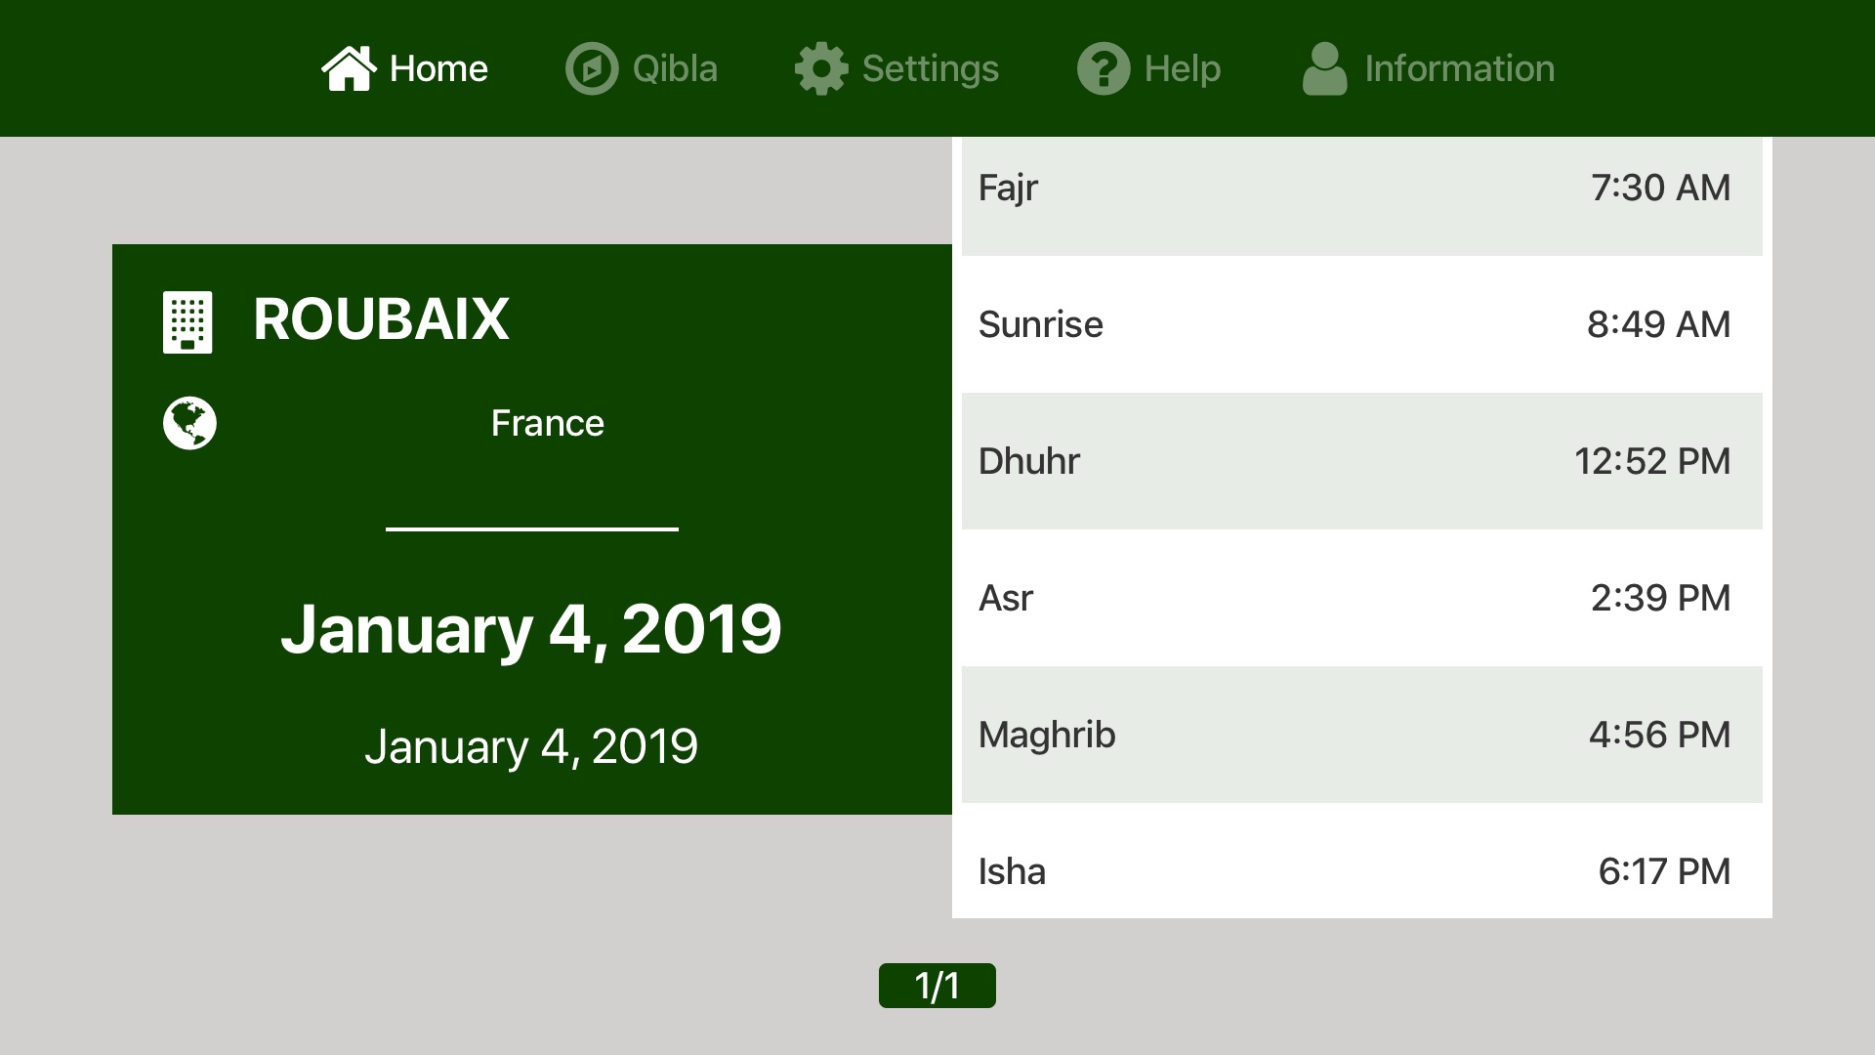Go to the Help tab label
Screen dimensions: 1875x1055
coord(1183,68)
